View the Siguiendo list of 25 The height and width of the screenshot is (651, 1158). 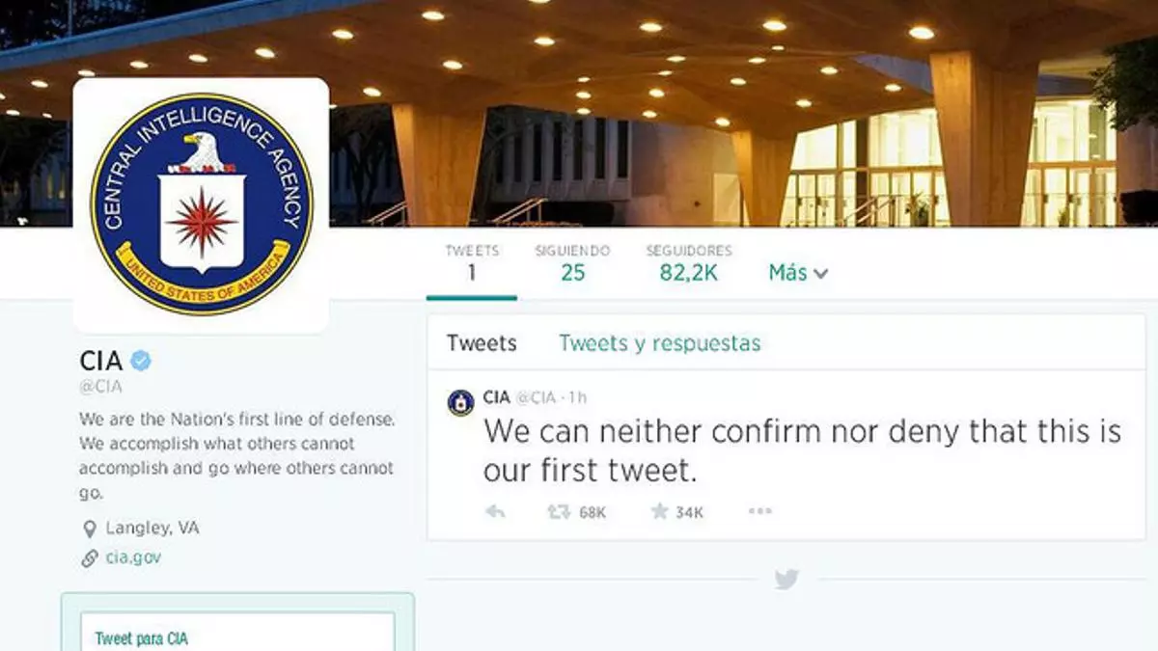click(x=573, y=263)
